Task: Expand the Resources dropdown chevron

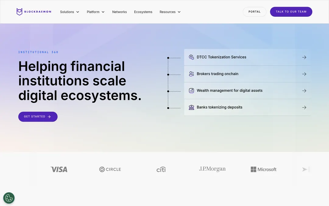Action: [x=179, y=12]
